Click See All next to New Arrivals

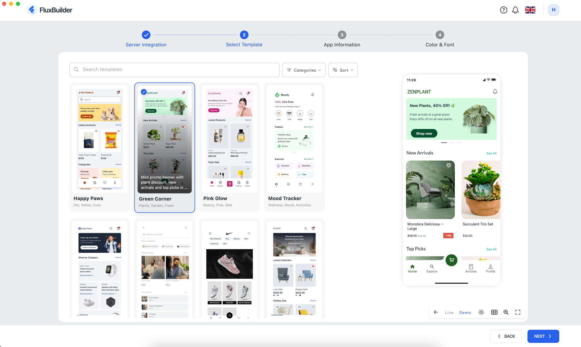492,153
